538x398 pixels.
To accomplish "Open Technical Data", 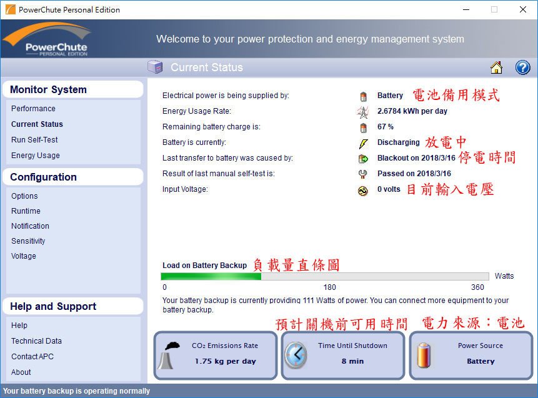I will (36, 341).
